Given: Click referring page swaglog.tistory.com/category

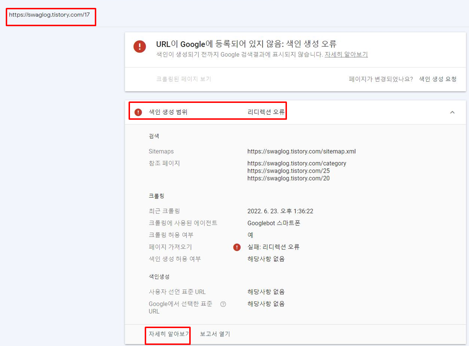Looking at the screenshot, I should [297, 163].
